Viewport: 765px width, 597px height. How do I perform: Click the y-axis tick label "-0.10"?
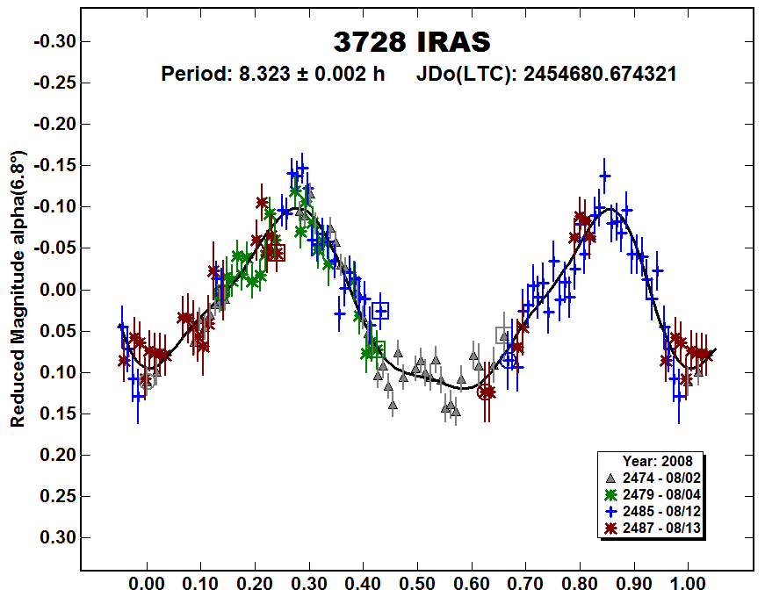pyautogui.click(x=55, y=207)
